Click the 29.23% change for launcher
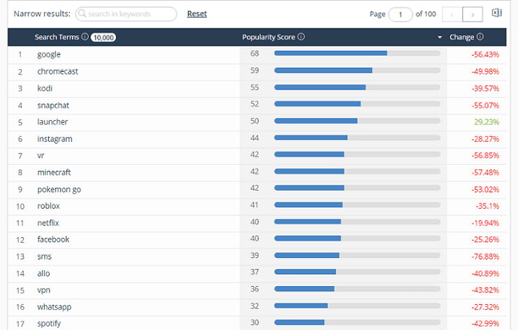Screen dimensions: 518x330 [x=487, y=122]
